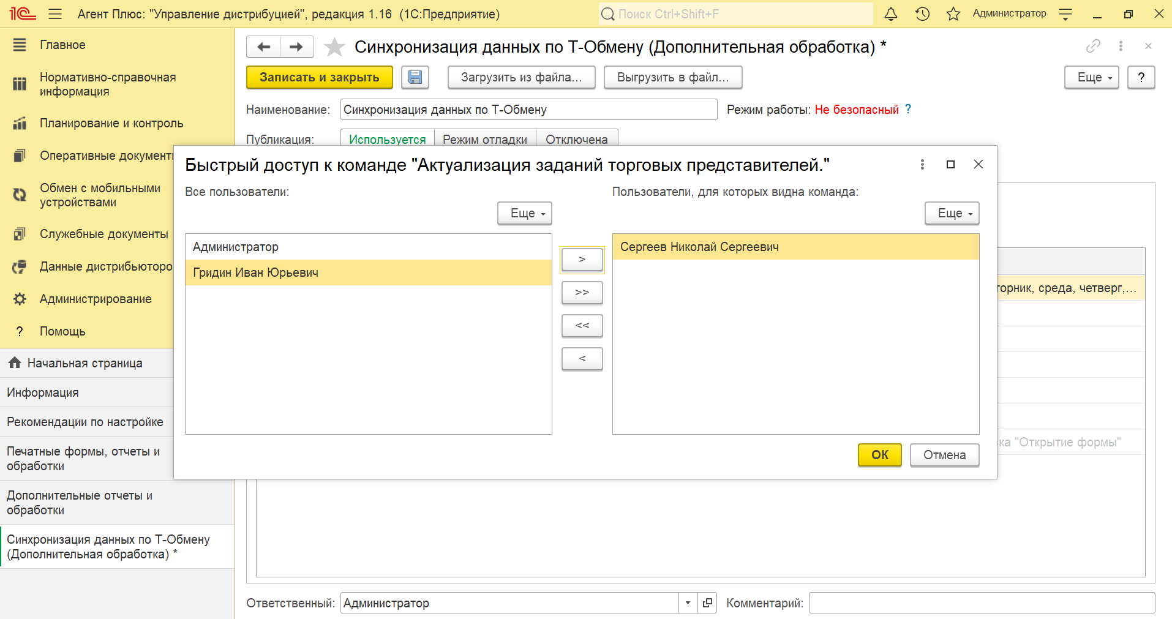The height and width of the screenshot is (619, 1172).
Task: Click the Администратор user name in title bar
Action: [1009, 13]
